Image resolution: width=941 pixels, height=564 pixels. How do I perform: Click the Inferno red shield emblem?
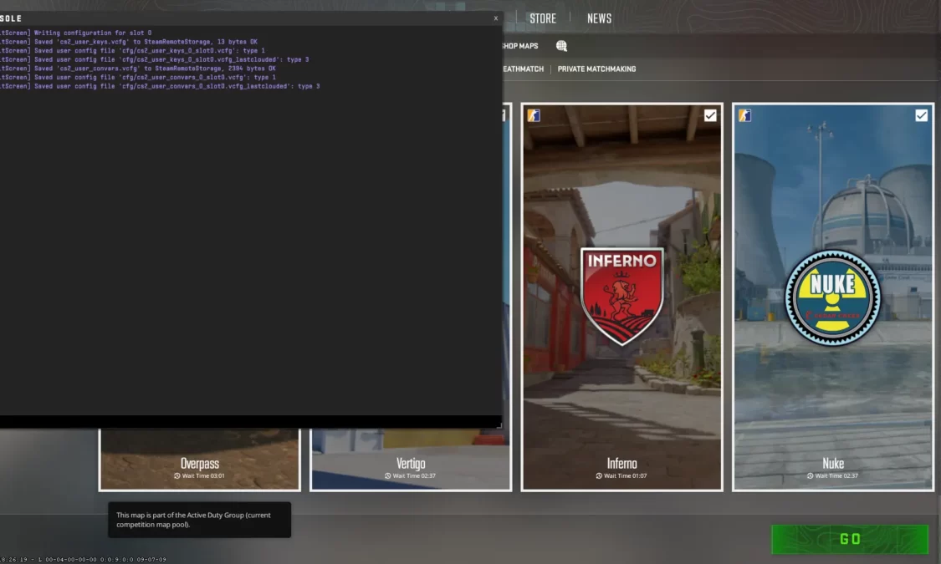(x=621, y=296)
